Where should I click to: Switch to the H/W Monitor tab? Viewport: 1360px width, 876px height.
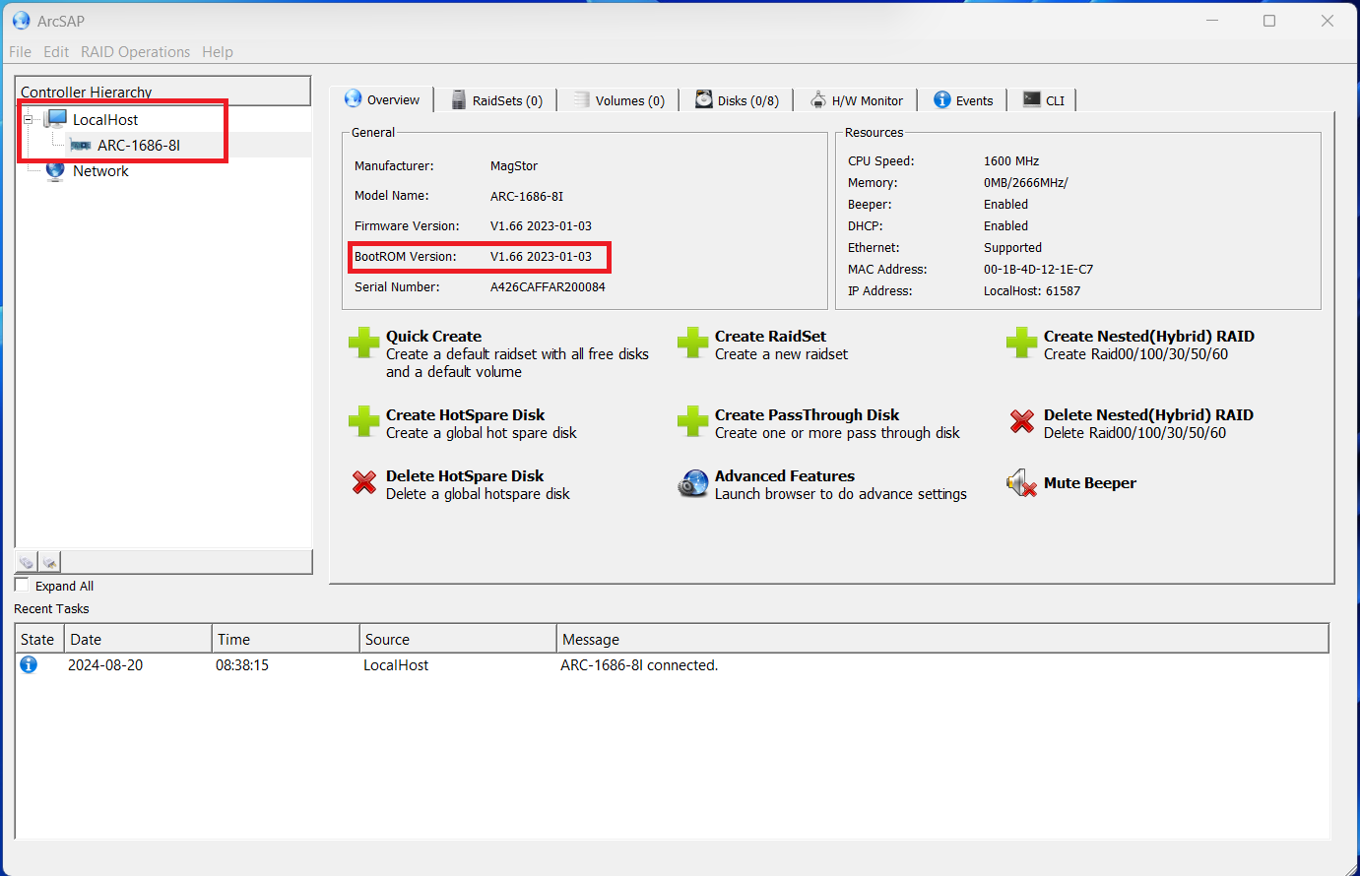pyautogui.click(x=857, y=100)
